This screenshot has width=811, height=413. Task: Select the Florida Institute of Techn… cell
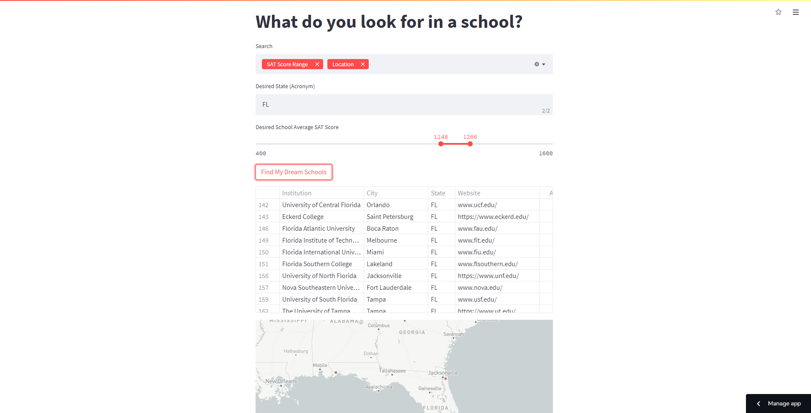tap(321, 240)
